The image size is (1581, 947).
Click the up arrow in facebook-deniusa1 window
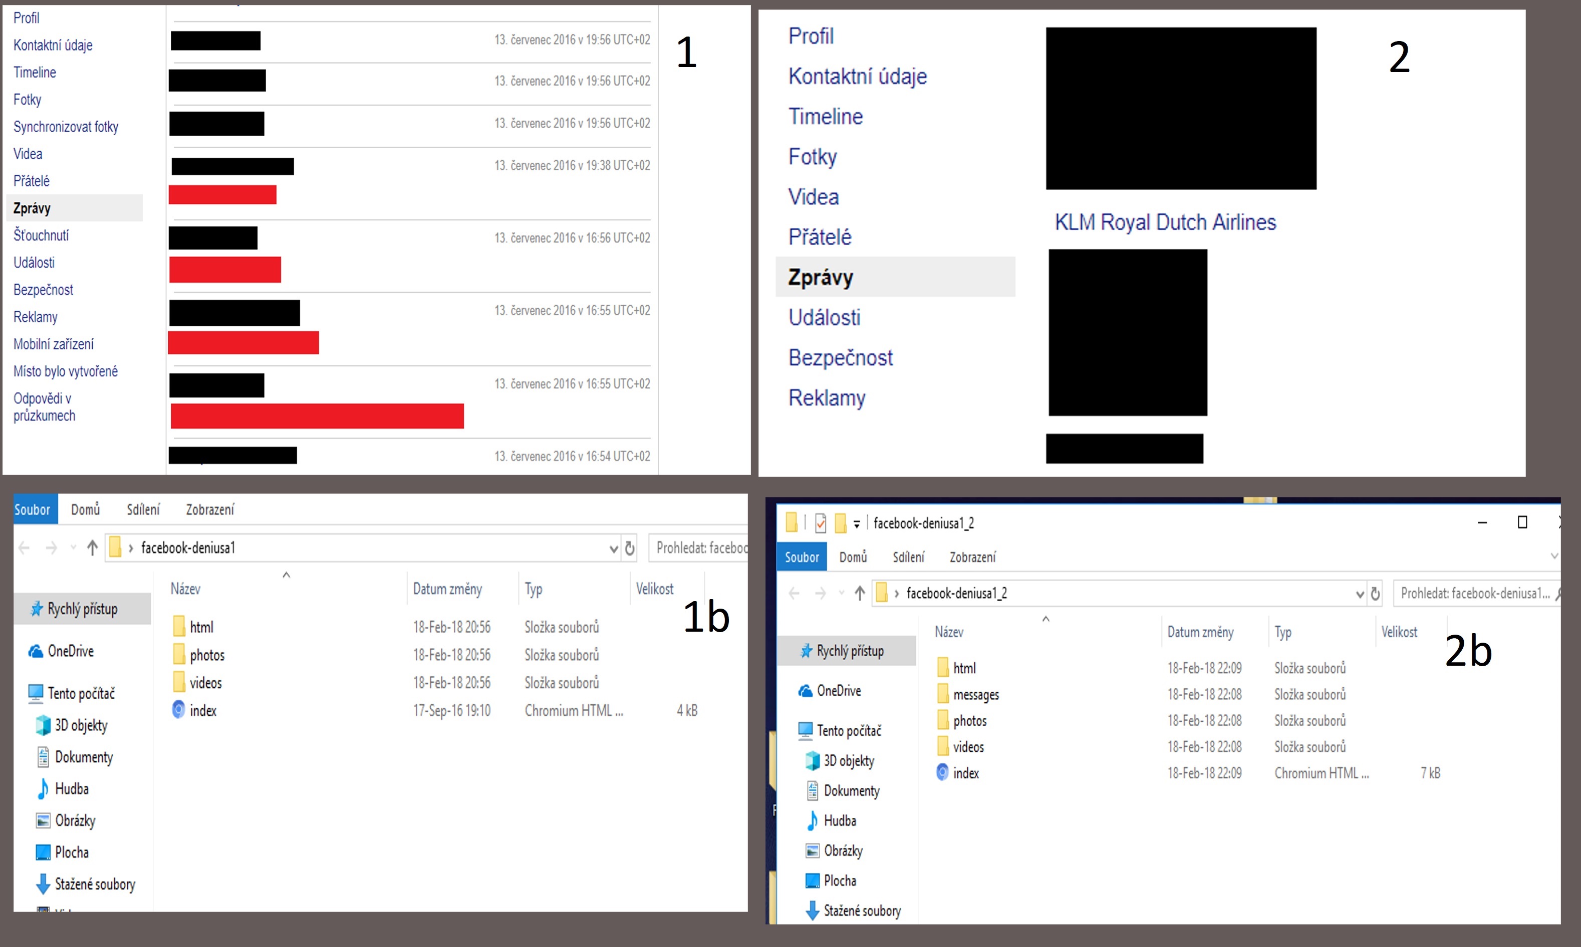[x=93, y=548]
